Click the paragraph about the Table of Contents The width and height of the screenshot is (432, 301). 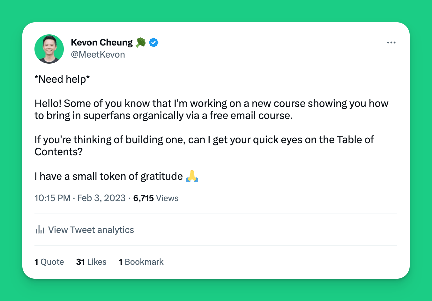pos(204,145)
